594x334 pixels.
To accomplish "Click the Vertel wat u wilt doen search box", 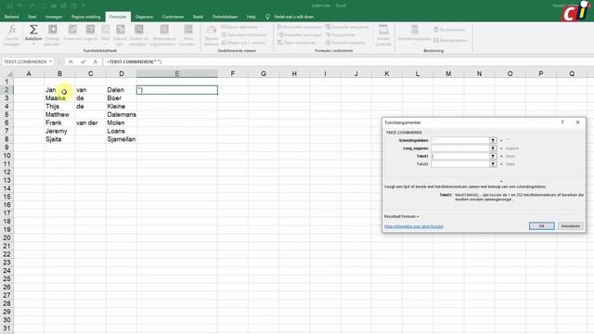I will click(x=293, y=17).
